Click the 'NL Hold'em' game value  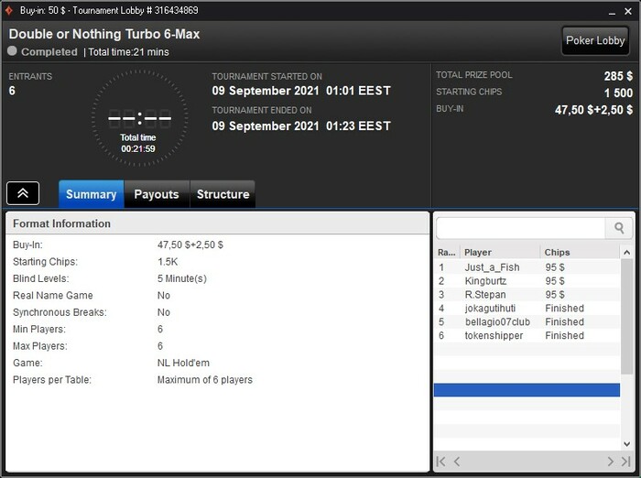(x=183, y=363)
